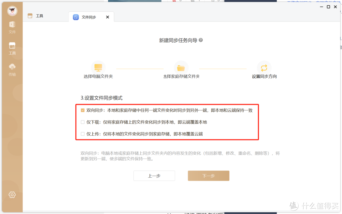Screen dimensions: 342x214
Task: Open the settings gear at sidebar bottom
Action: tap(12, 195)
